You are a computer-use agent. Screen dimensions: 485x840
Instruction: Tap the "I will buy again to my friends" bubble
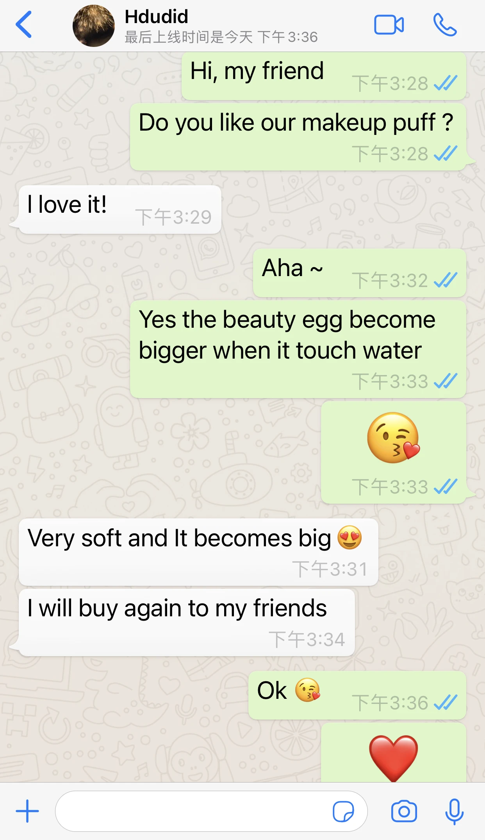pos(187,623)
